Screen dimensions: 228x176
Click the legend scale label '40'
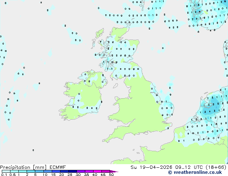click(x=95, y=175)
